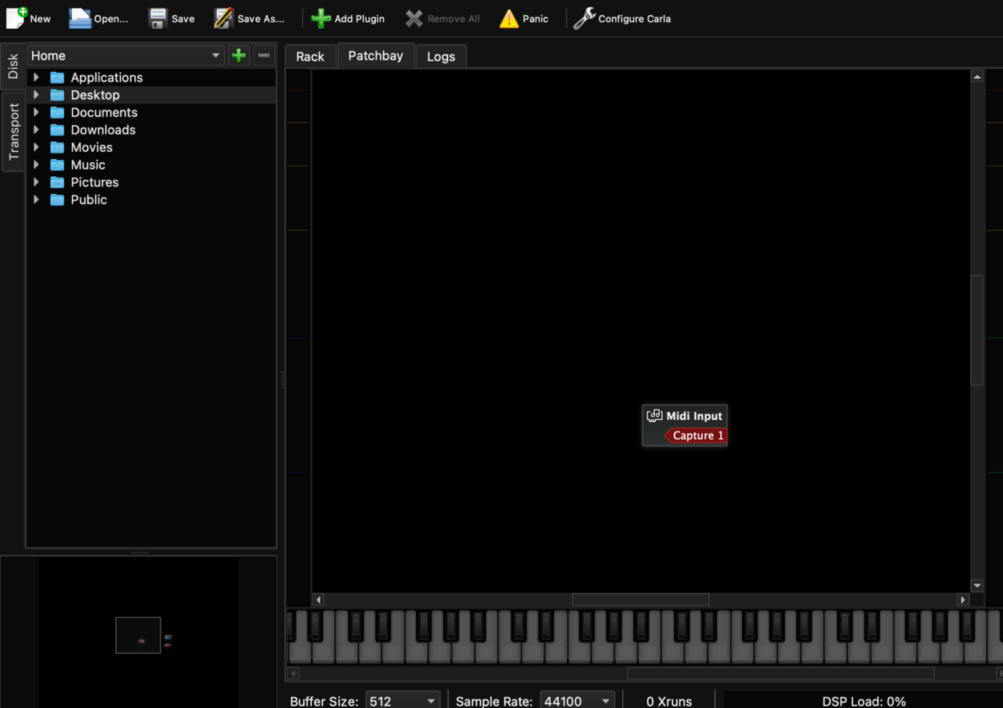
Task: Expand the Public folder arrow
Action: tap(36, 200)
